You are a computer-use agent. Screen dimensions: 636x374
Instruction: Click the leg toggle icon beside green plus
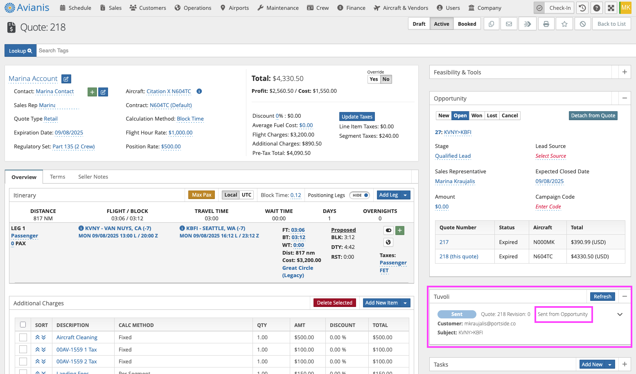coord(388,231)
